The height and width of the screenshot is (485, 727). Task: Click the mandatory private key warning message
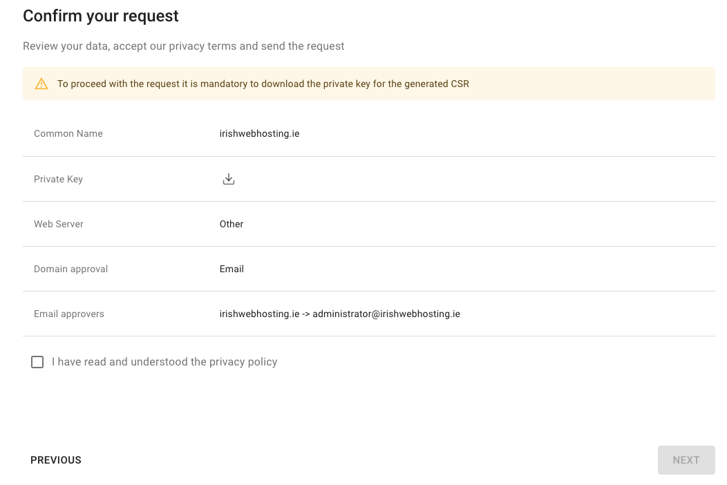click(x=263, y=84)
